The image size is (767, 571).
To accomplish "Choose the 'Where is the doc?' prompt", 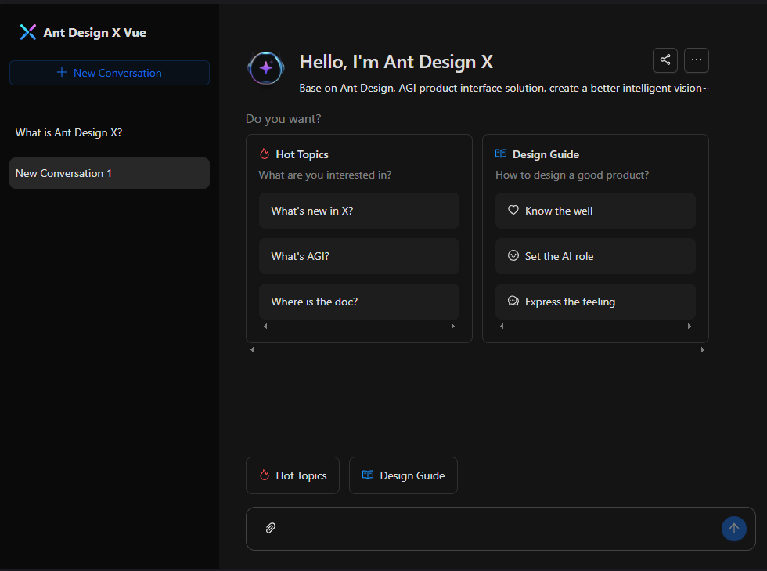I will coord(359,302).
